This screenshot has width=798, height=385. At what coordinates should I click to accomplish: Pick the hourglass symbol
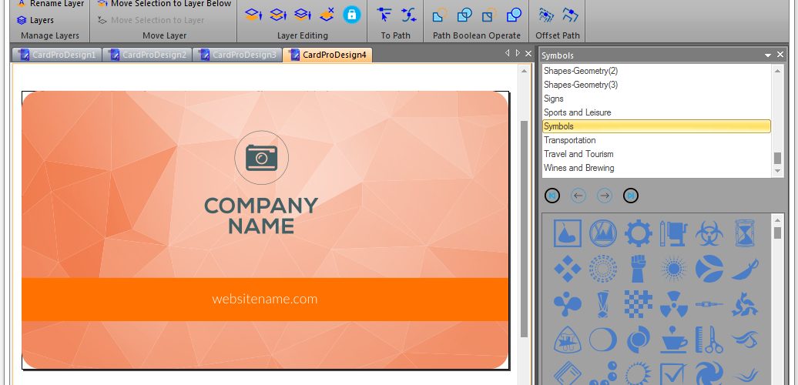[x=745, y=233]
